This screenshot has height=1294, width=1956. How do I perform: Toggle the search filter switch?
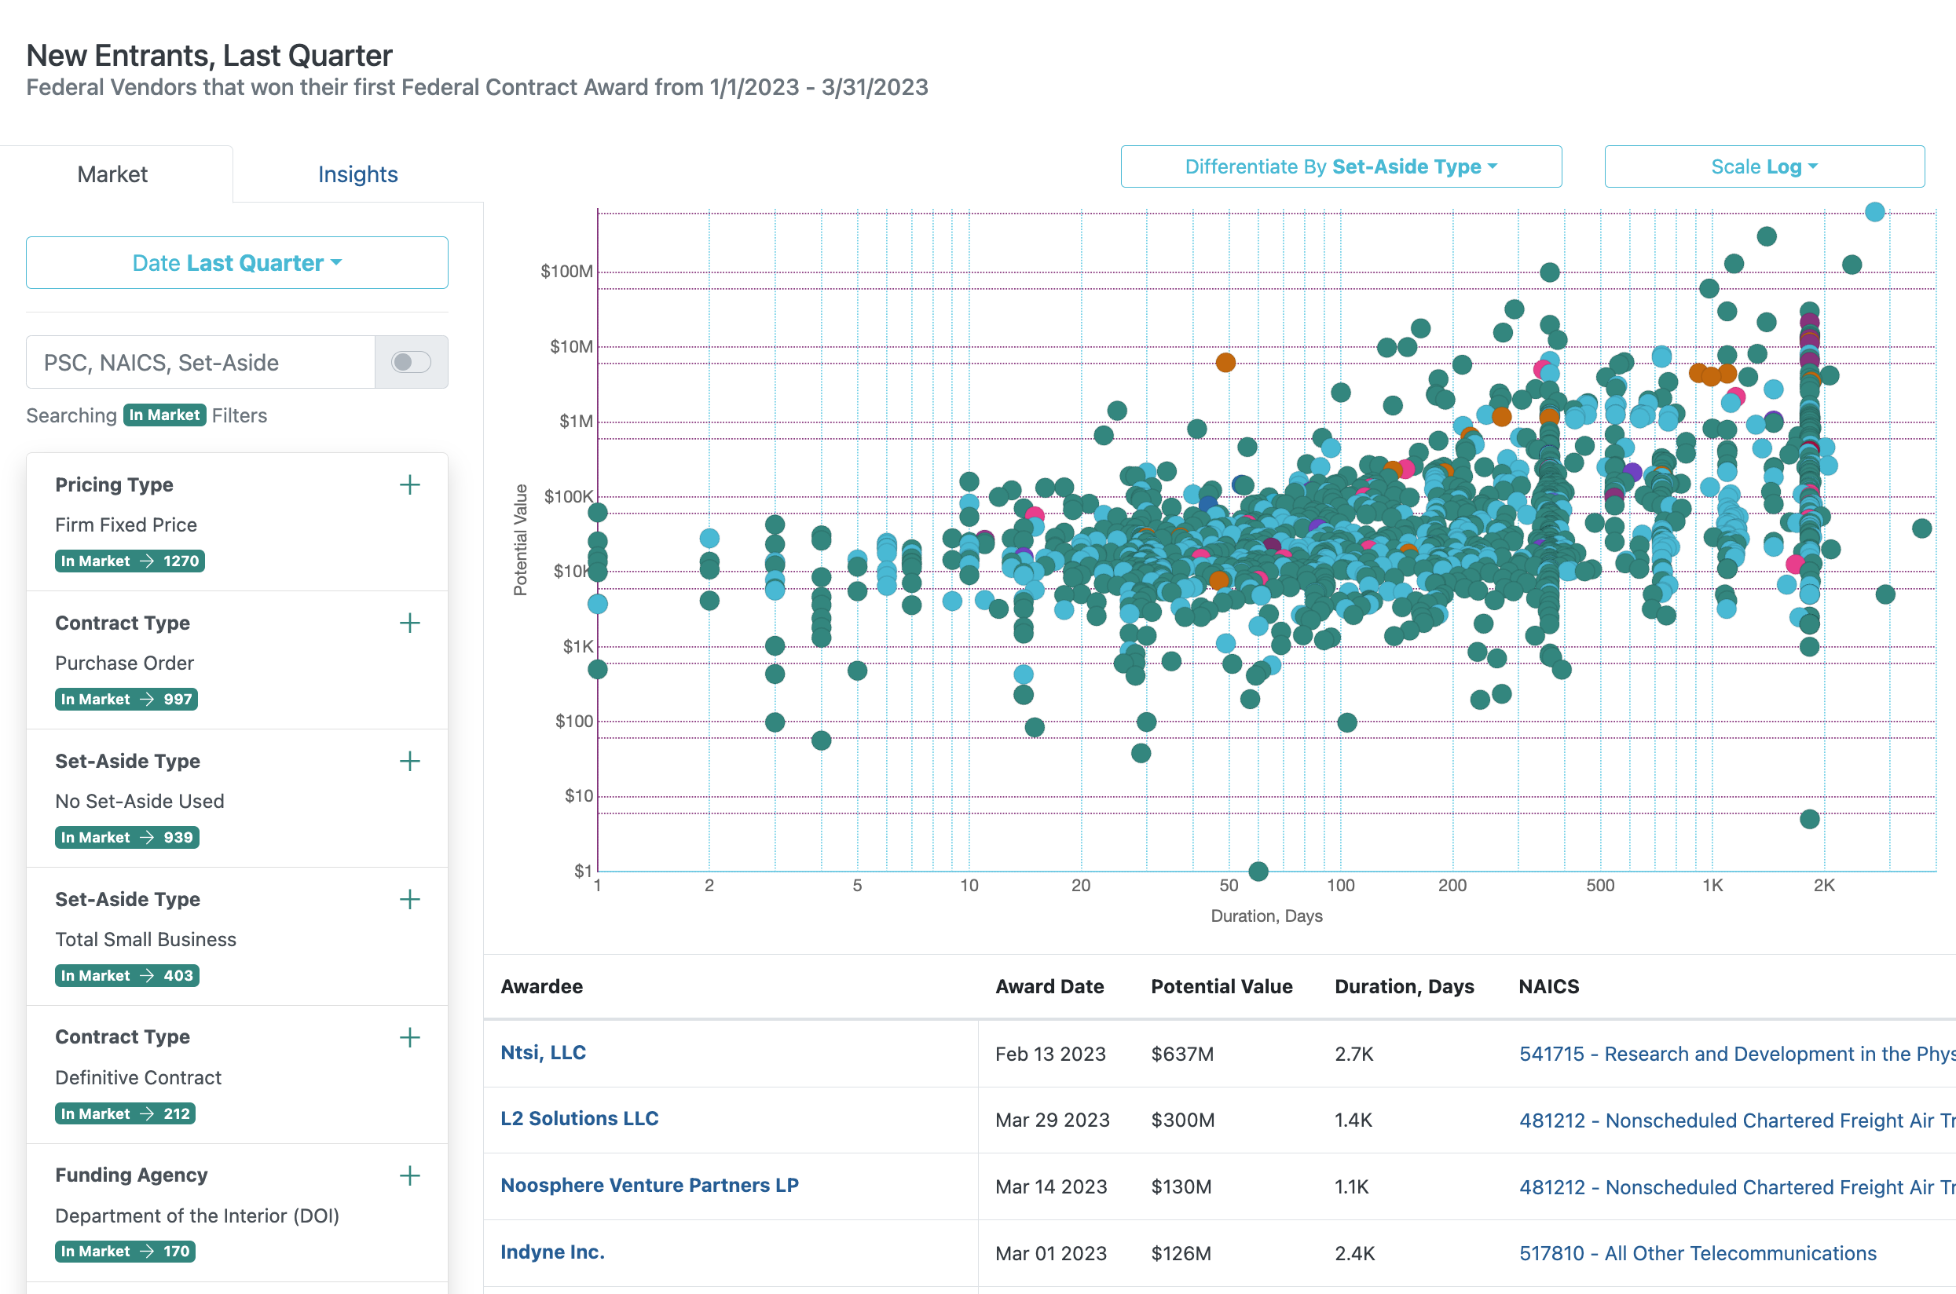coord(411,362)
